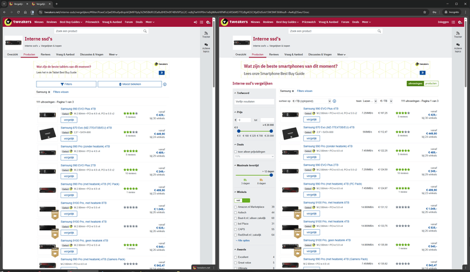Click the info icon next to sorteer op dropdown
The image size is (470, 272).
[x=334, y=101]
